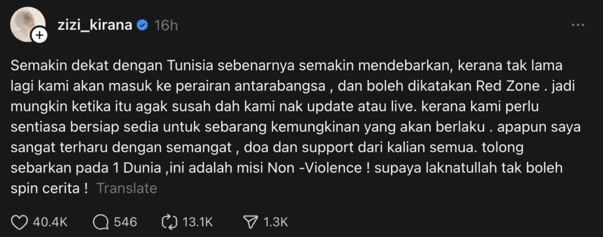Translate the post text

click(127, 188)
